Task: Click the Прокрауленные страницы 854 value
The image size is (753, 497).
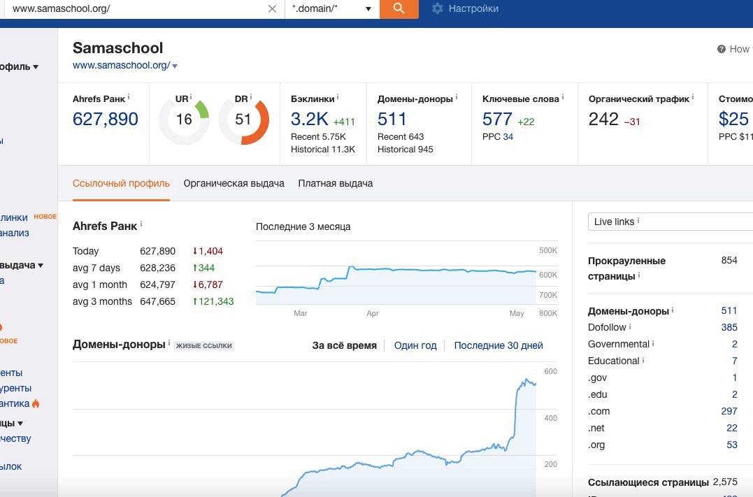Action: (729, 260)
